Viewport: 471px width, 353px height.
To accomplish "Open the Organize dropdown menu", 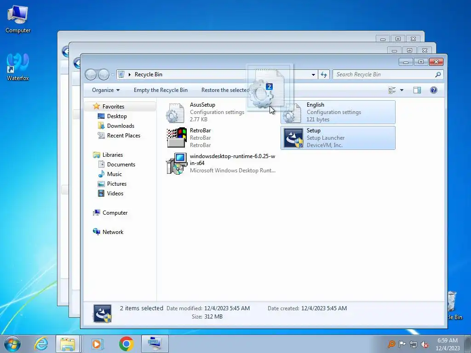I will tap(106, 90).
